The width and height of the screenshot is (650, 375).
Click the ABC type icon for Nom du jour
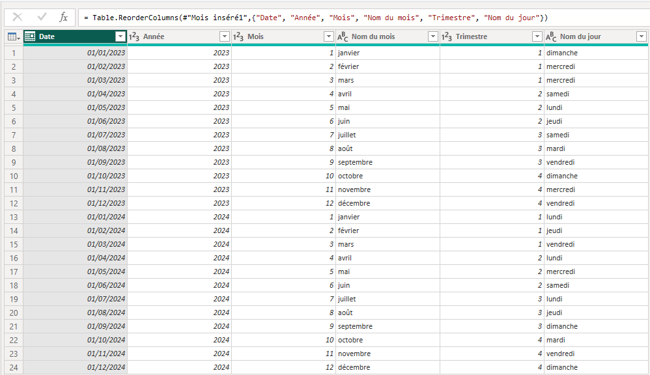tap(551, 37)
